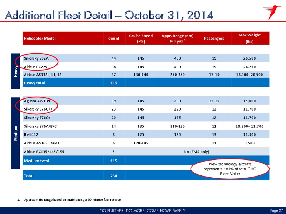Screen dimensions: 286x214
Task: Click the 'Medium total' row label
Action: 36,161
